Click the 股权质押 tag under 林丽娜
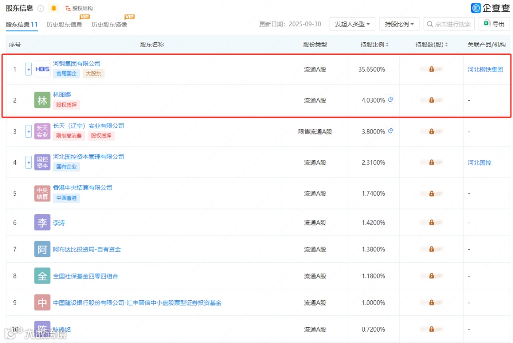 point(66,105)
